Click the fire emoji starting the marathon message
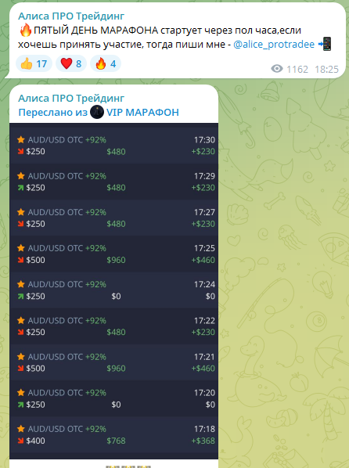Screen dimensions: 349x468 [25, 30]
